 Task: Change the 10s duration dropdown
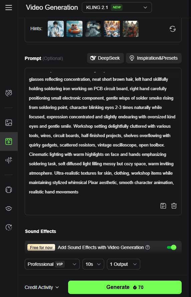pyautogui.click(x=93, y=264)
